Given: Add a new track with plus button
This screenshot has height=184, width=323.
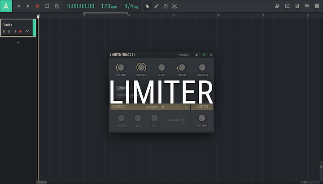Looking at the screenshot, I should point(18,43).
